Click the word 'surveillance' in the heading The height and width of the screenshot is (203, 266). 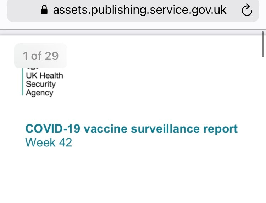tap(165, 129)
